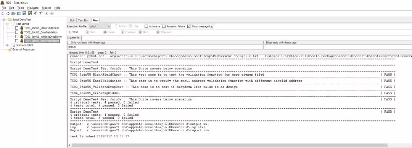Open Search Tests using T icon
This screenshot has height=148, width=412.
(x=41, y=13)
